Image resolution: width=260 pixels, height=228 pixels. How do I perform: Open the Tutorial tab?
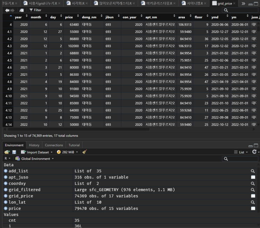coord(74,145)
